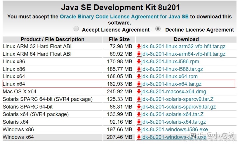Download jdk-8u201-macosx-x64.dmg link
This screenshot has height=145, width=240.
click(x=174, y=92)
